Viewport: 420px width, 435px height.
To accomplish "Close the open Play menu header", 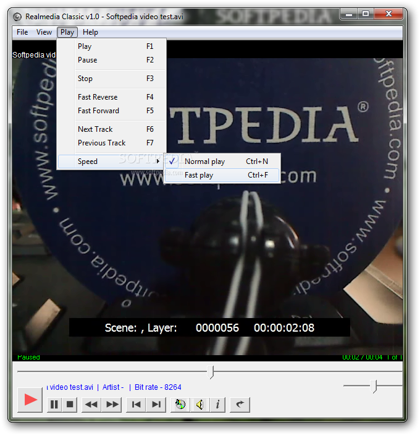I will 67,32.
